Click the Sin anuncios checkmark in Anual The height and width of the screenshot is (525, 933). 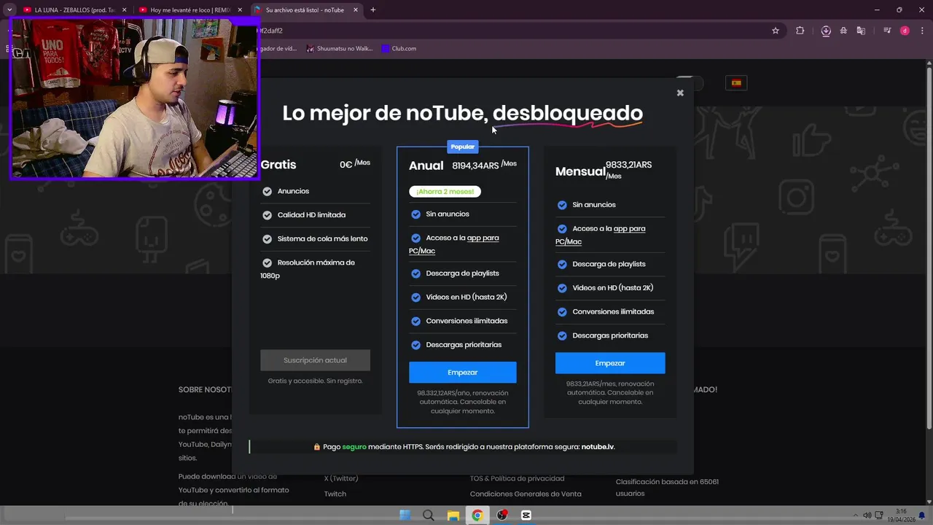415,214
